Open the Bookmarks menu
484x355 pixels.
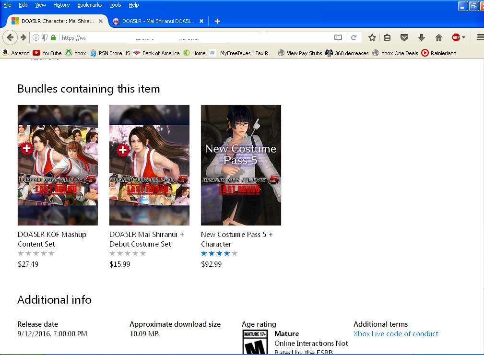coord(90,5)
